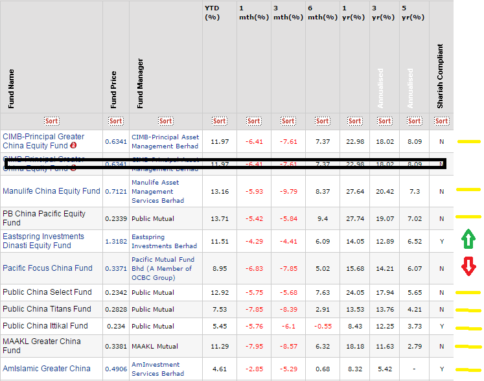Sort by 1 mth(%) return
The height and width of the screenshot is (381, 484).
click(254, 121)
